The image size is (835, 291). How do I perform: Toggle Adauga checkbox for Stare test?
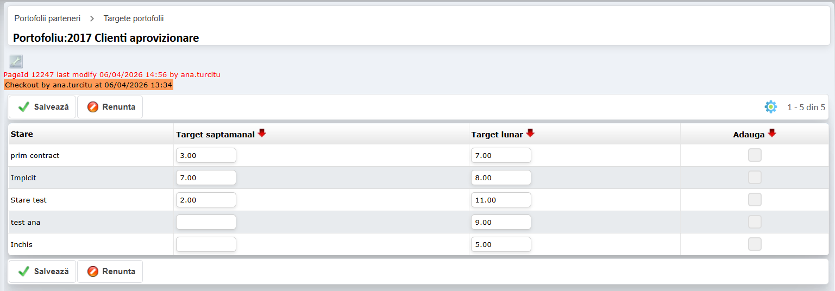click(x=755, y=200)
